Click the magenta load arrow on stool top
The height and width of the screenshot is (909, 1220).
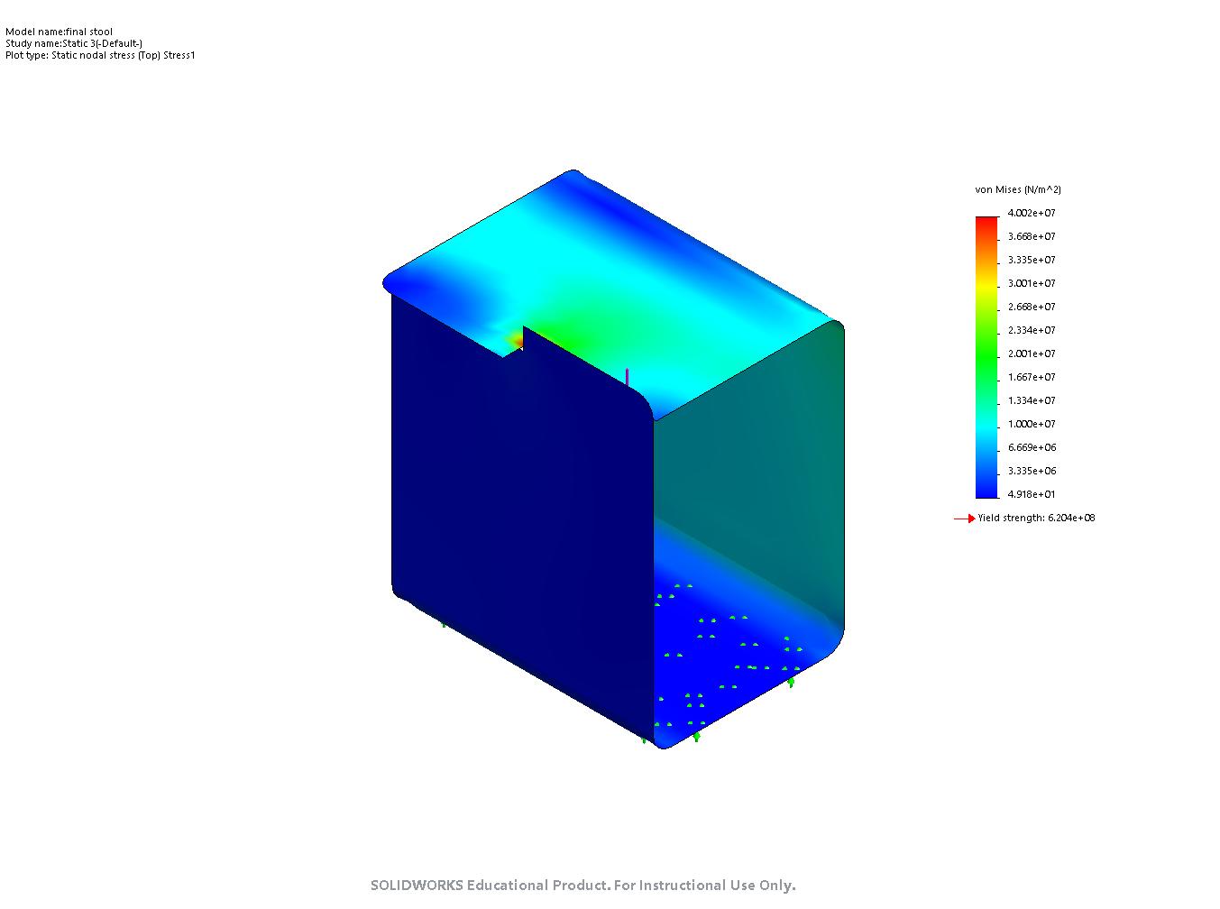coord(627,377)
